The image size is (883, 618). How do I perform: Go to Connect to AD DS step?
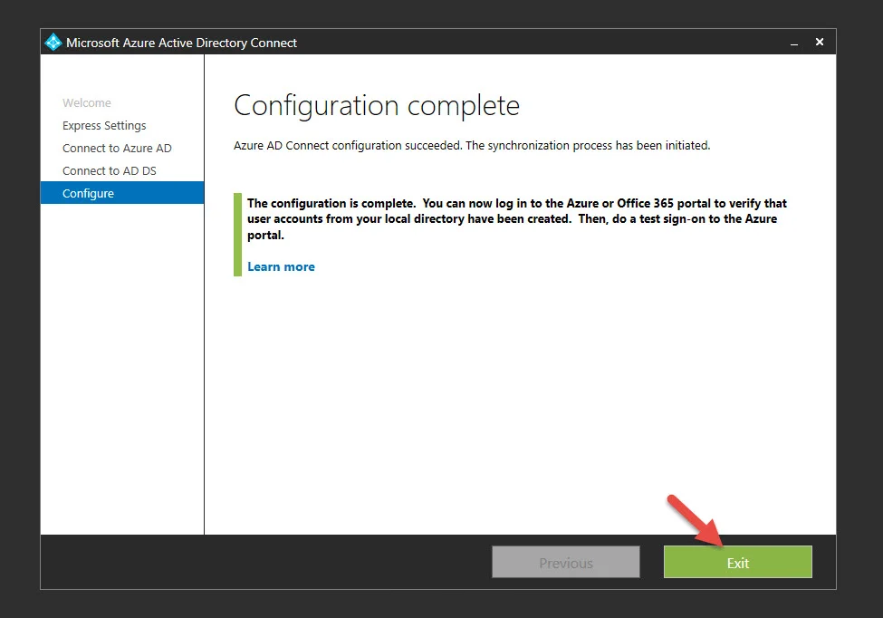[110, 170]
